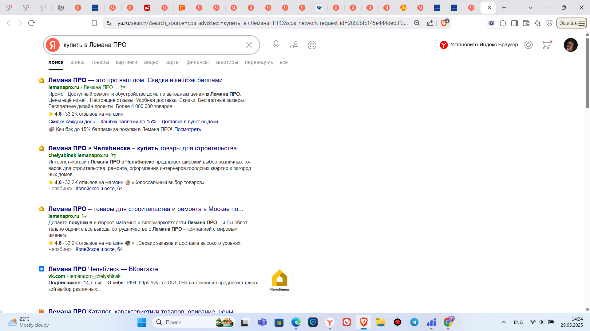Click the shop cart icon next to lemanapro.ru › Лемана-ПРО
Screen dimensions: 590x331
click(x=123, y=87)
